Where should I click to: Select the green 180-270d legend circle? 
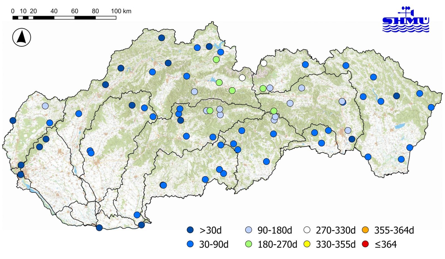[x=249, y=244]
